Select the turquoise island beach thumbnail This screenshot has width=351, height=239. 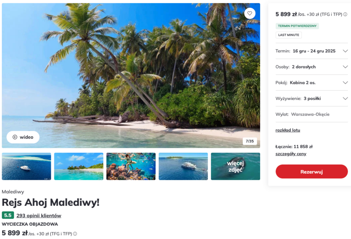click(79, 166)
